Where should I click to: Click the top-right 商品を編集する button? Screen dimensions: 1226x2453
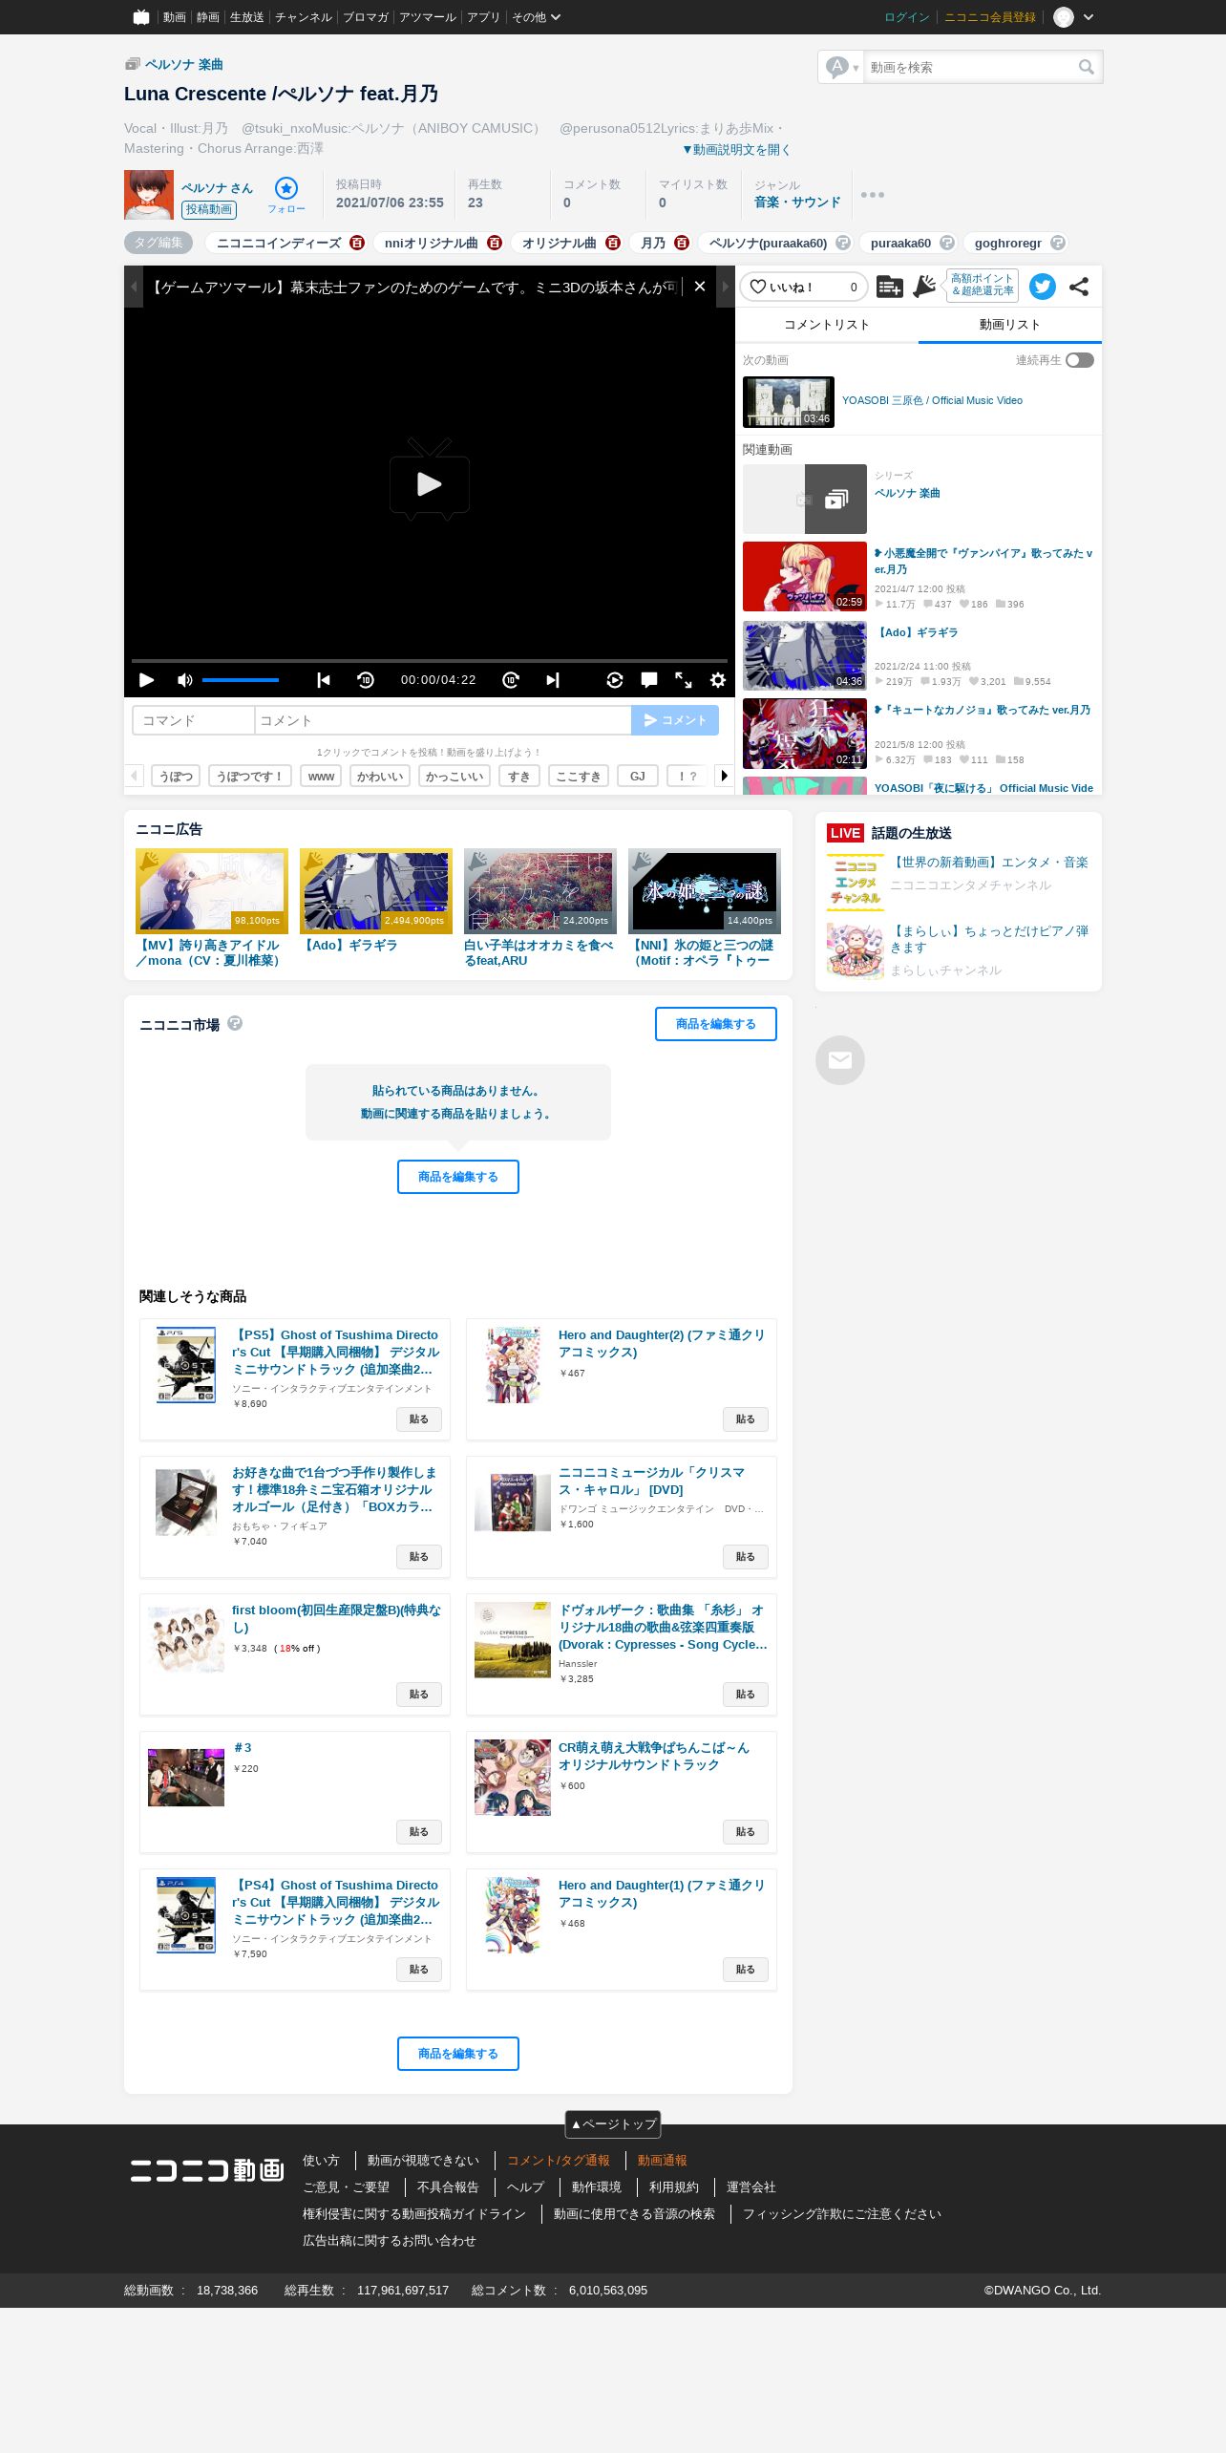pos(716,1024)
